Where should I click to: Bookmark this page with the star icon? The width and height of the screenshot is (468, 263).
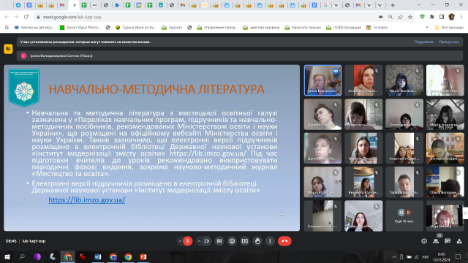point(410,17)
